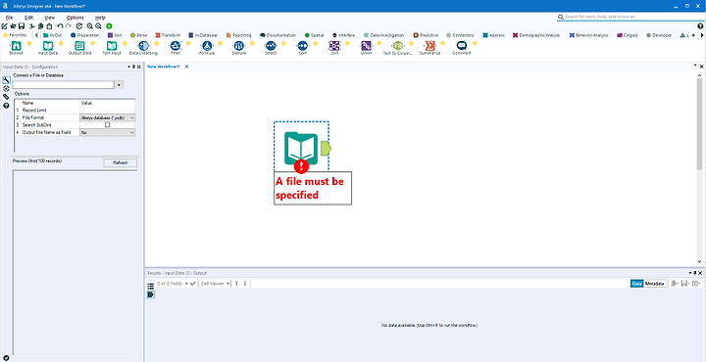Select the Union tool icon
706x362 pixels.
366,46
